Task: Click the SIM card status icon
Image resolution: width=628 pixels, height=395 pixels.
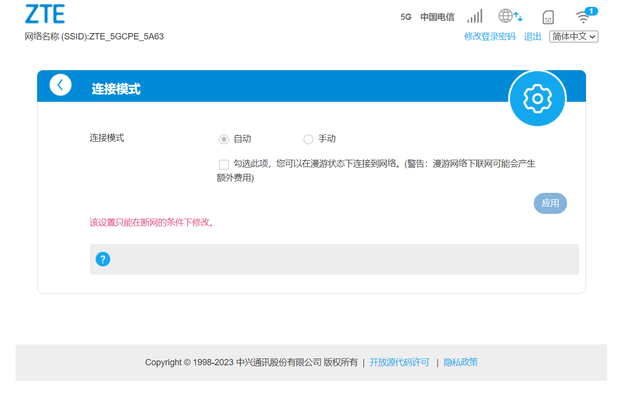Action: coord(547,17)
